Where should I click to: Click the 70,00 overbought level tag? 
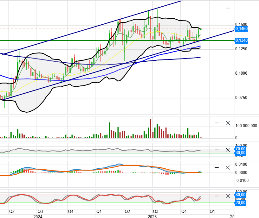(240, 149)
